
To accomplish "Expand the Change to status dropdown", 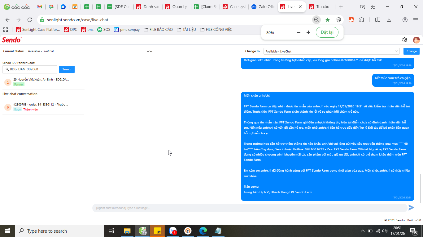I will click(332, 51).
